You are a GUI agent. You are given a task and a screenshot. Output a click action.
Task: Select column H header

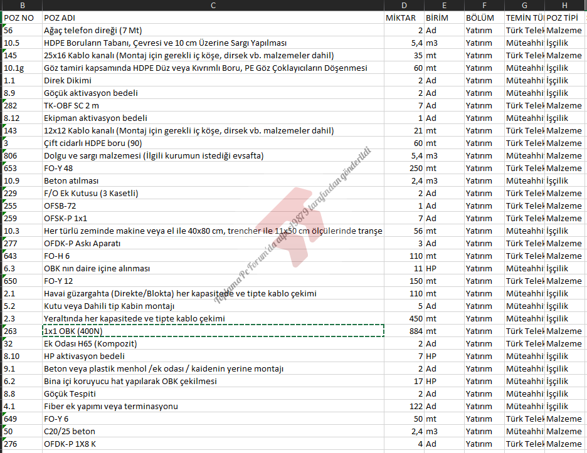564,5
